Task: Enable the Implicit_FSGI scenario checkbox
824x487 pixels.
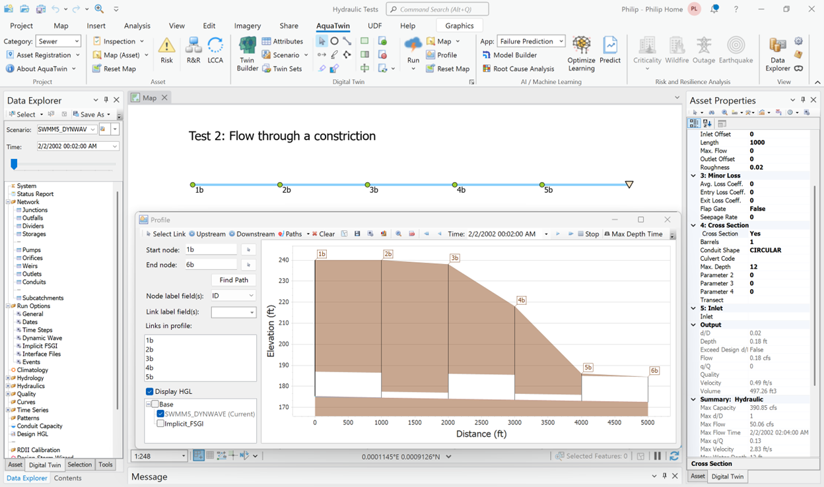Action: coord(160,424)
